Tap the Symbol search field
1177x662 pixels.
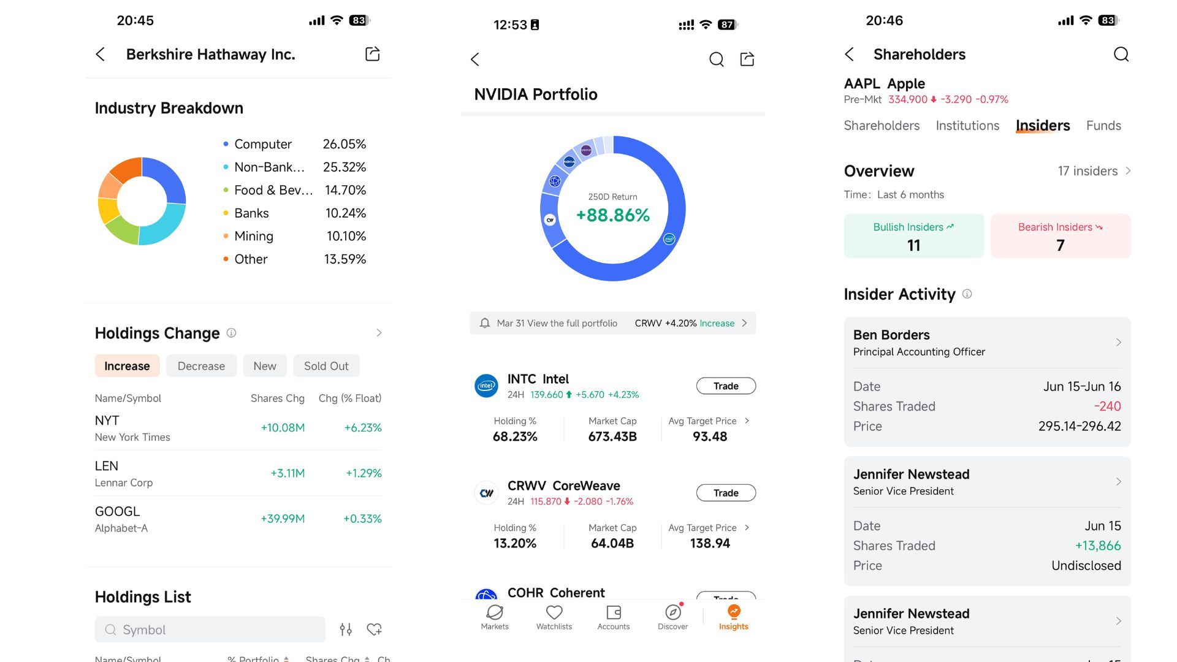pos(210,630)
